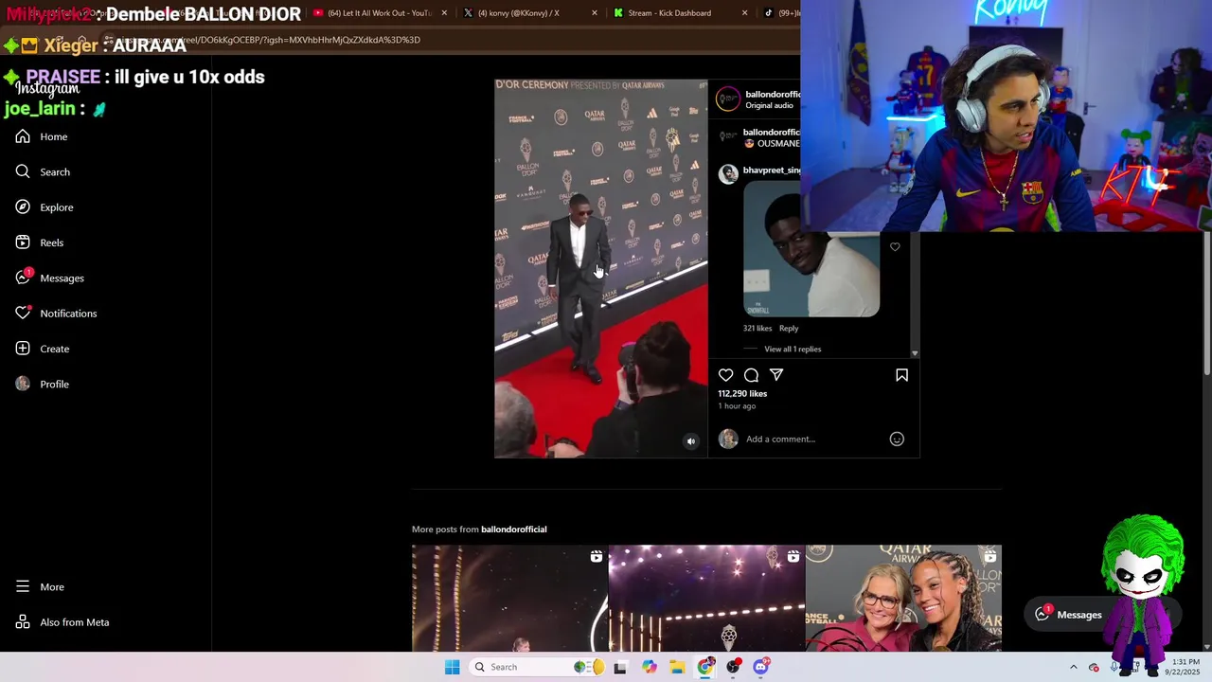Click the '1 hour ago' timestamp

pyautogui.click(x=737, y=406)
